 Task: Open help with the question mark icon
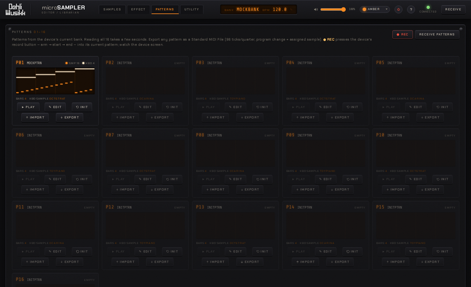(x=411, y=9)
